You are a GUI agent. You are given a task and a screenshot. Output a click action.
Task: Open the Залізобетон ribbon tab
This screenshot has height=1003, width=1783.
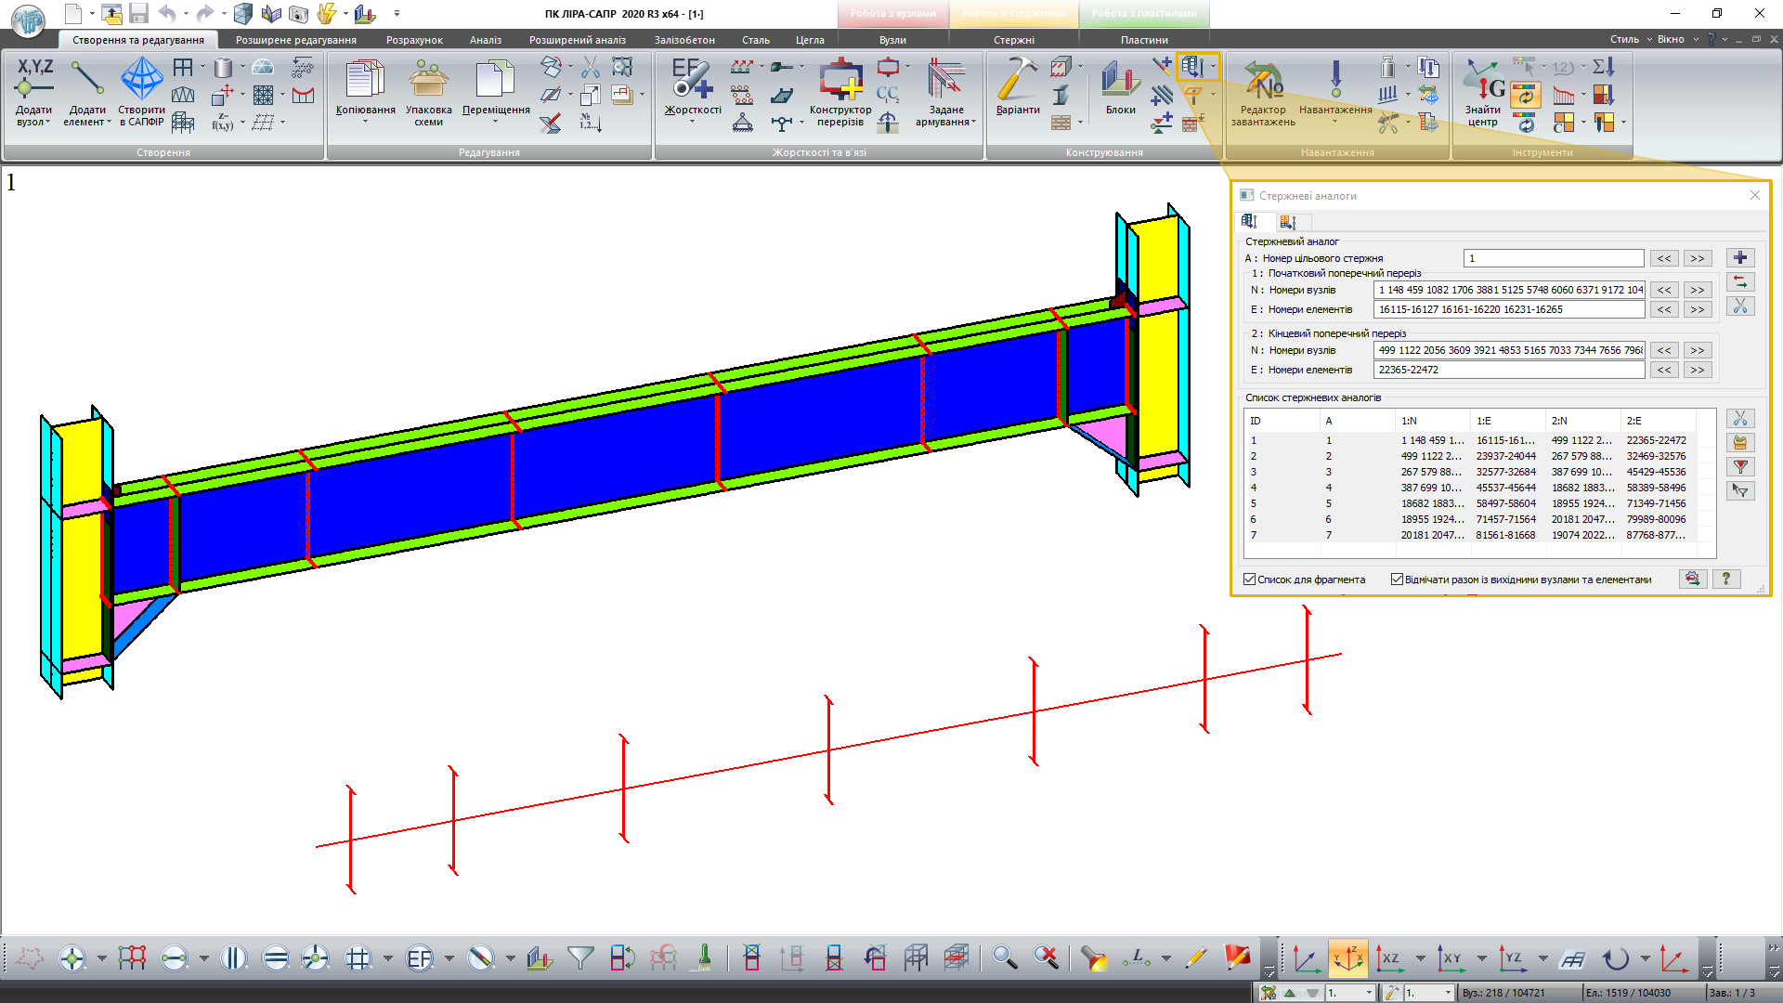(684, 40)
